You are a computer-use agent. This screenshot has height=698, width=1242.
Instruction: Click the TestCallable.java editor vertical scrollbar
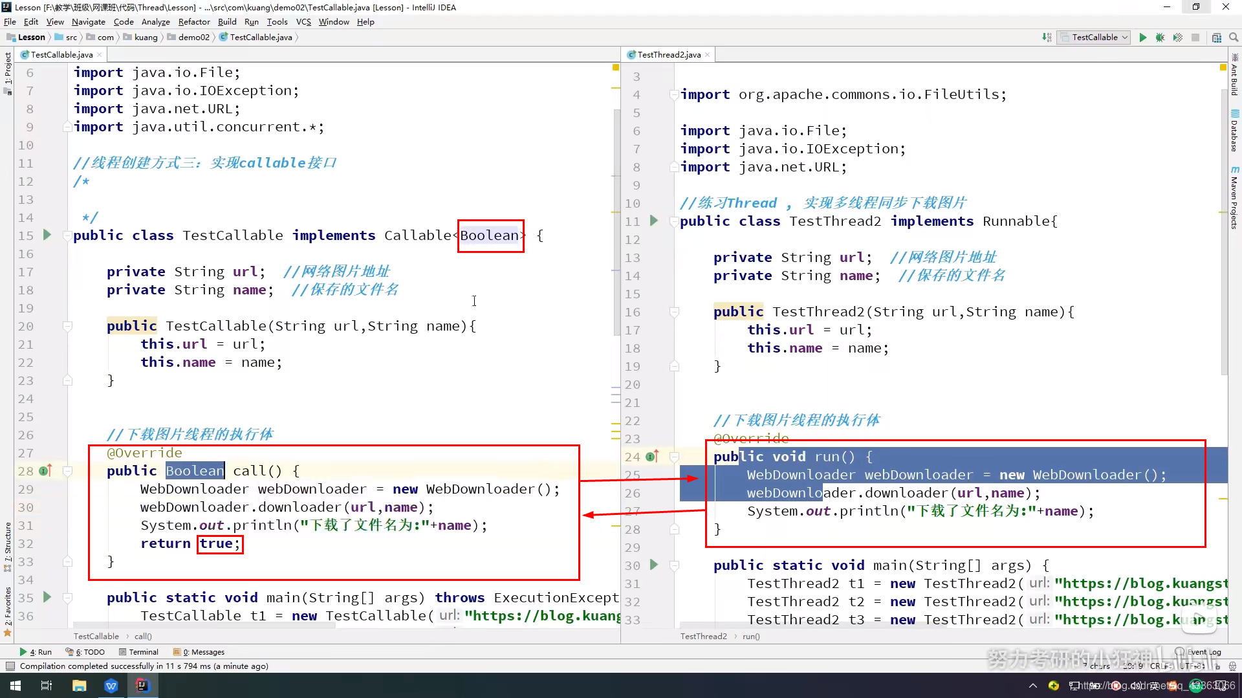616,223
